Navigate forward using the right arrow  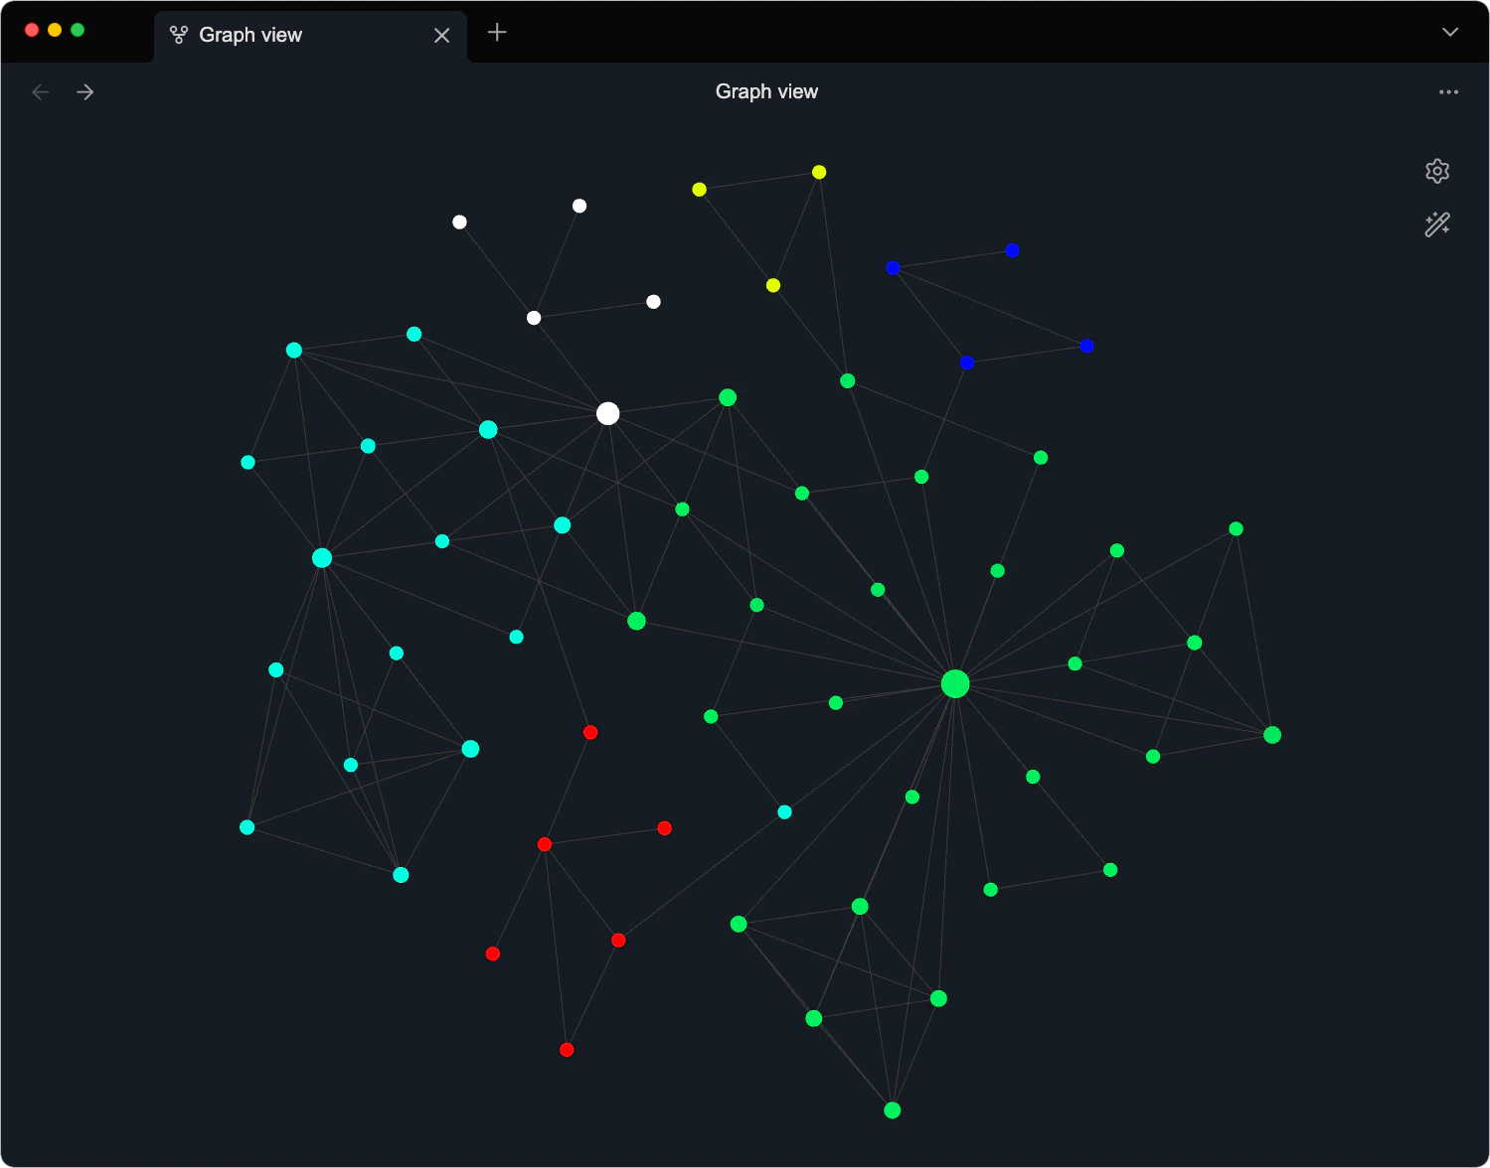85,91
